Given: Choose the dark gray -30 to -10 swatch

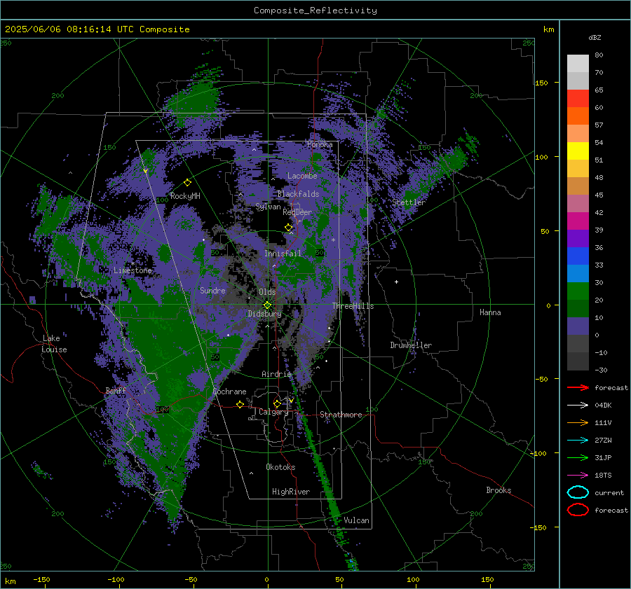Looking at the screenshot, I should (x=578, y=361).
